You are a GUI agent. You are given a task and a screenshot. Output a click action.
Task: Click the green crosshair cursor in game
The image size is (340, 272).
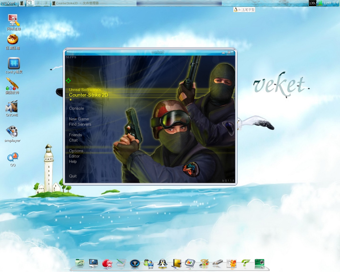coord(68,80)
